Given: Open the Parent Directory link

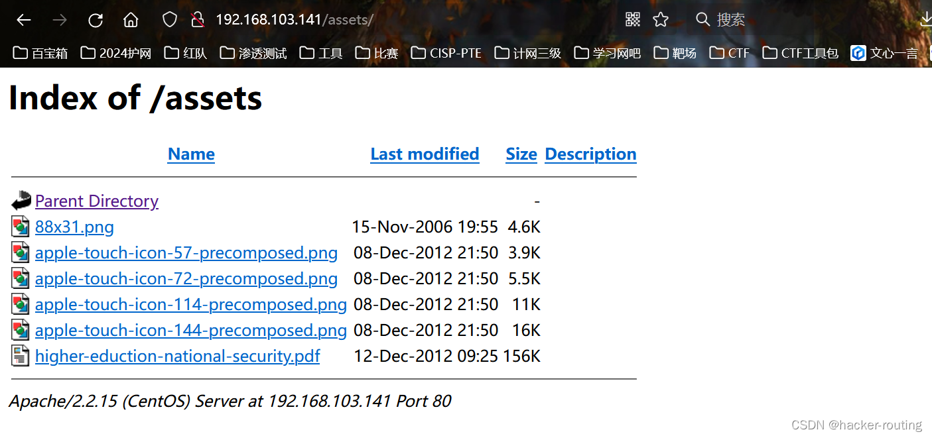Looking at the screenshot, I should [x=97, y=201].
